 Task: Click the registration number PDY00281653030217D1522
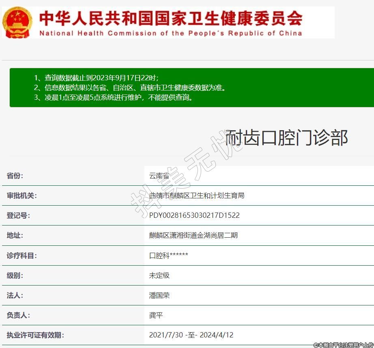tap(194, 215)
